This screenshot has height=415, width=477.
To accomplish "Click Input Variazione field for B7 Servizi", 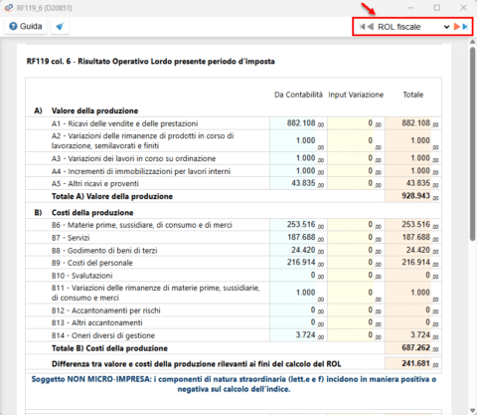I will pos(356,238).
